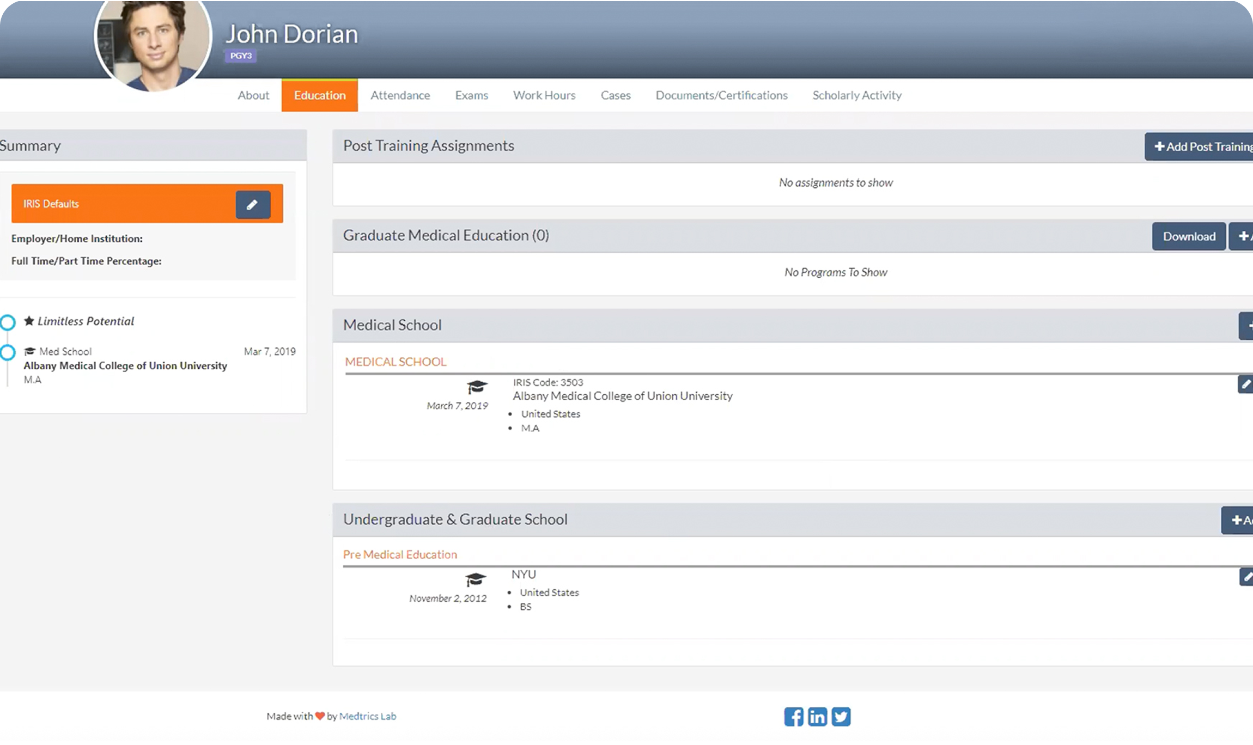Open the Scholarly Activity tab

coord(857,95)
